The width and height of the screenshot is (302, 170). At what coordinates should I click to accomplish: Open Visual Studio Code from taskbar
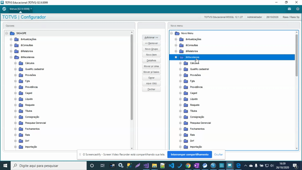pyautogui.click(x=171, y=166)
